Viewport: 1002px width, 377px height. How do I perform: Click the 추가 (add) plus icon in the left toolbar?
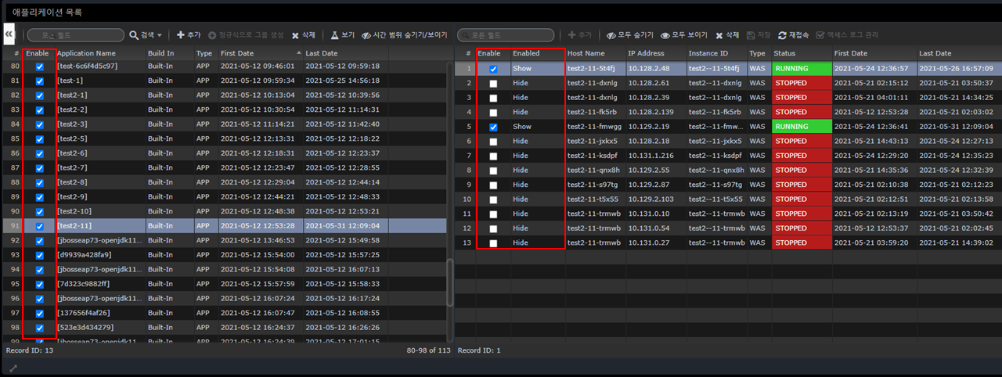point(181,35)
